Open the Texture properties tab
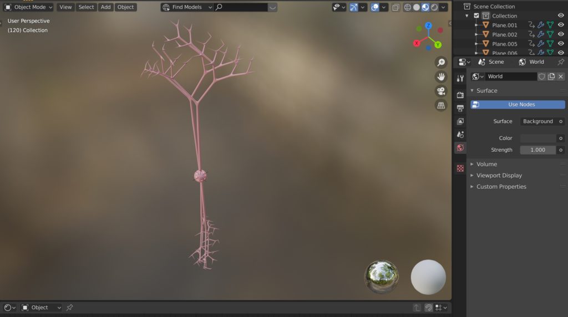 (460, 168)
